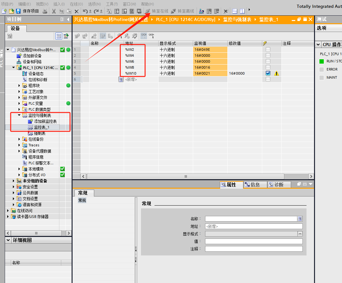Open the 项目(P) menu
342x283 pixels.
click(7, 4)
